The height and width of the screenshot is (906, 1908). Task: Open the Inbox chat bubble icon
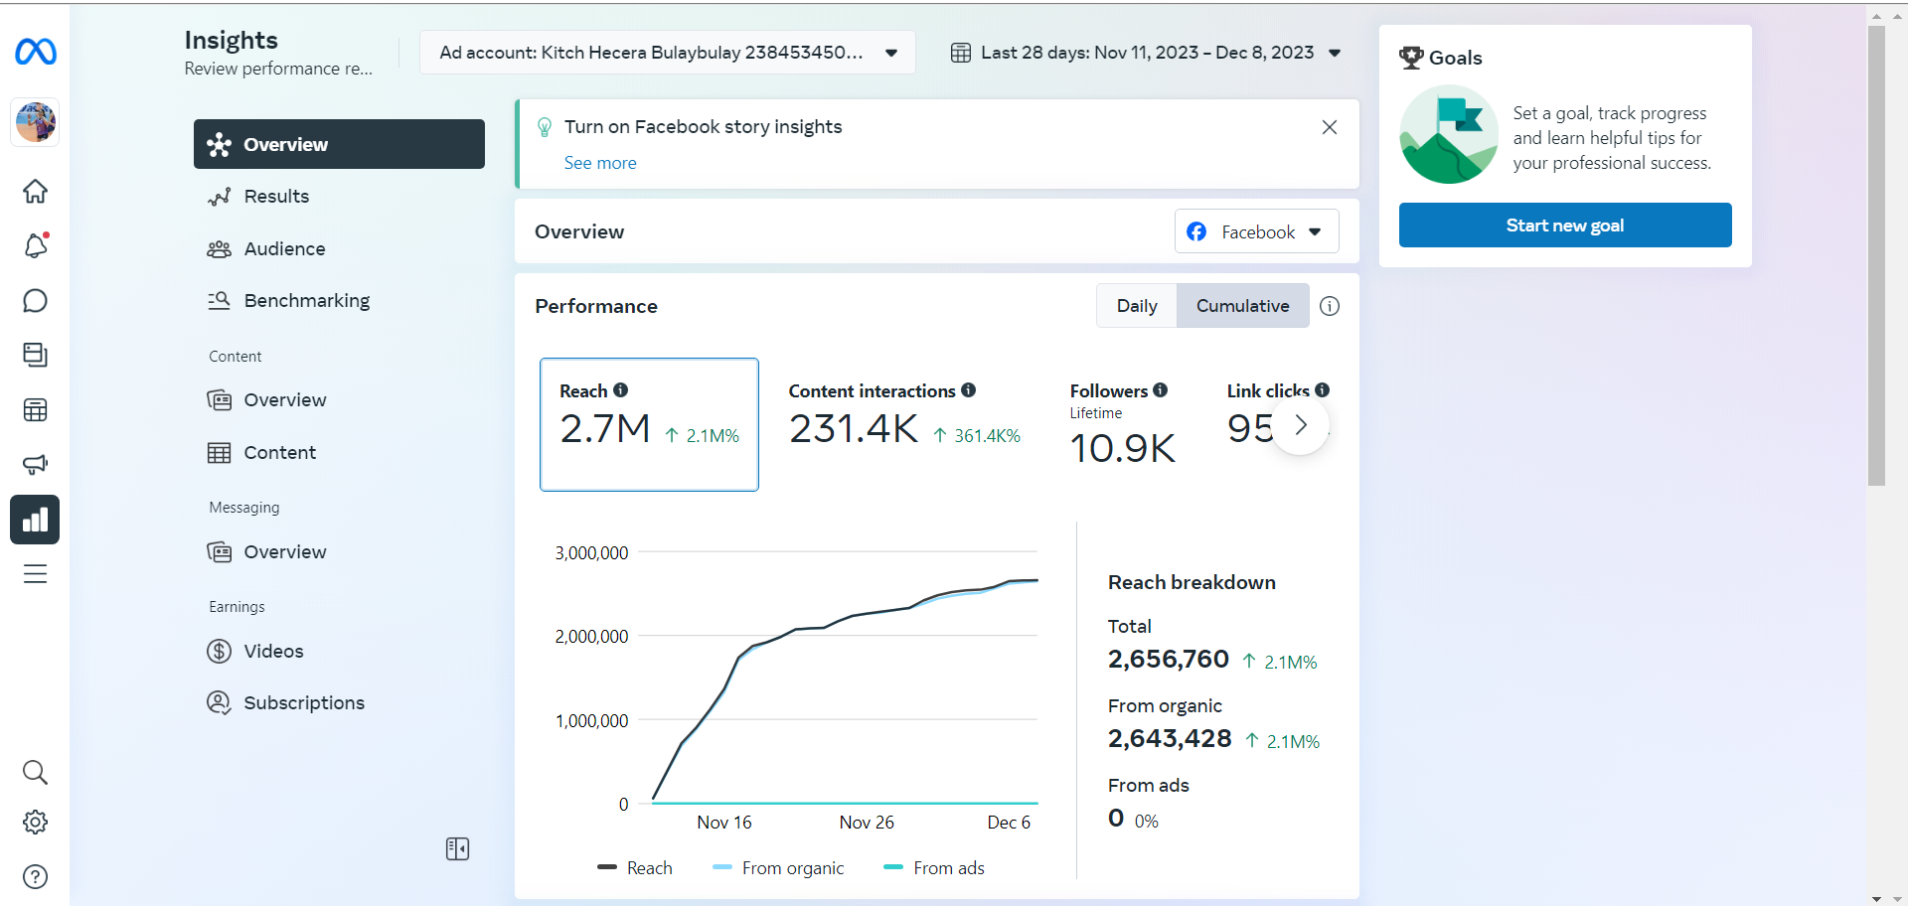(x=35, y=301)
